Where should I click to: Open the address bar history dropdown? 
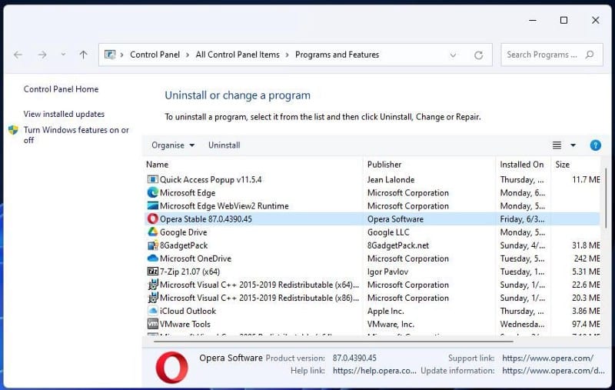[x=453, y=55]
